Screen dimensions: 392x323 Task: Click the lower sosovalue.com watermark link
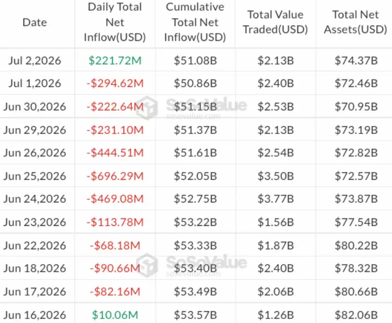[193, 274]
